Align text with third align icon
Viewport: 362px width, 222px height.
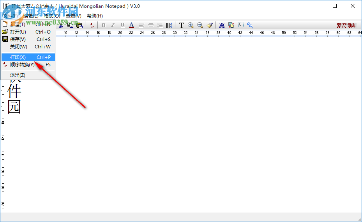[x=160, y=25]
